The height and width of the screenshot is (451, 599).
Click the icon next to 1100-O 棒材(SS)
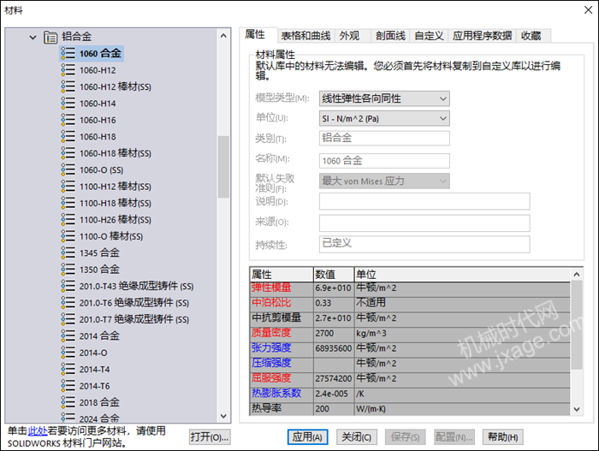[68, 236]
